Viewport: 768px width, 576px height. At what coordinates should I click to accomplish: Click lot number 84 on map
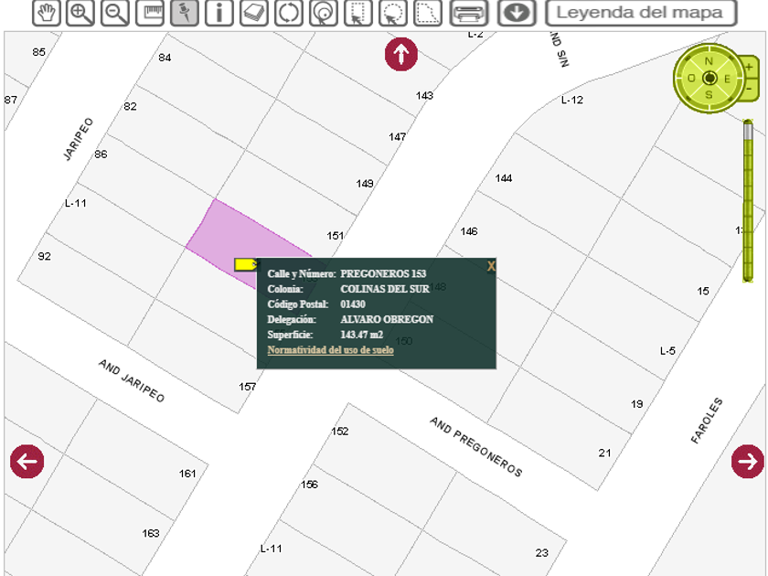tap(165, 58)
